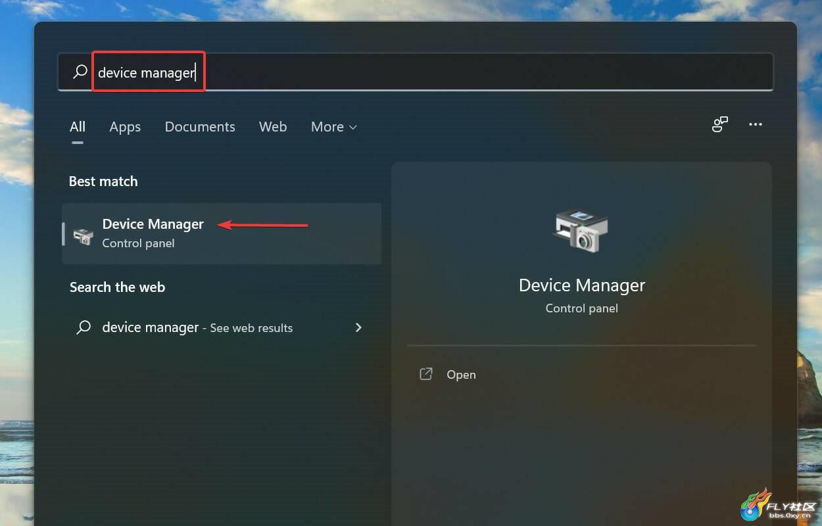This screenshot has height=526, width=822.
Task: Click the Device Manager title in preview pane
Action: pyautogui.click(x=582, y=285)
